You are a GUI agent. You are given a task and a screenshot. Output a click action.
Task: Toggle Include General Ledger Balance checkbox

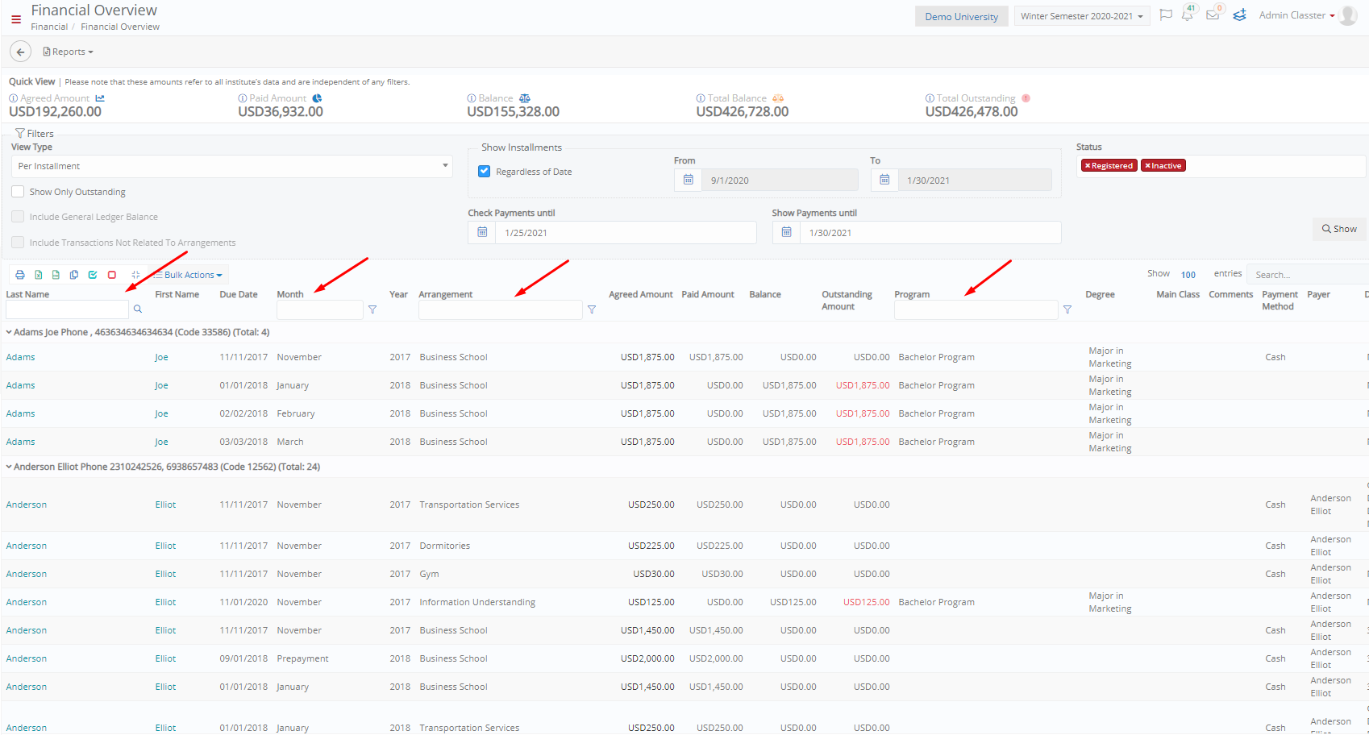18,217
